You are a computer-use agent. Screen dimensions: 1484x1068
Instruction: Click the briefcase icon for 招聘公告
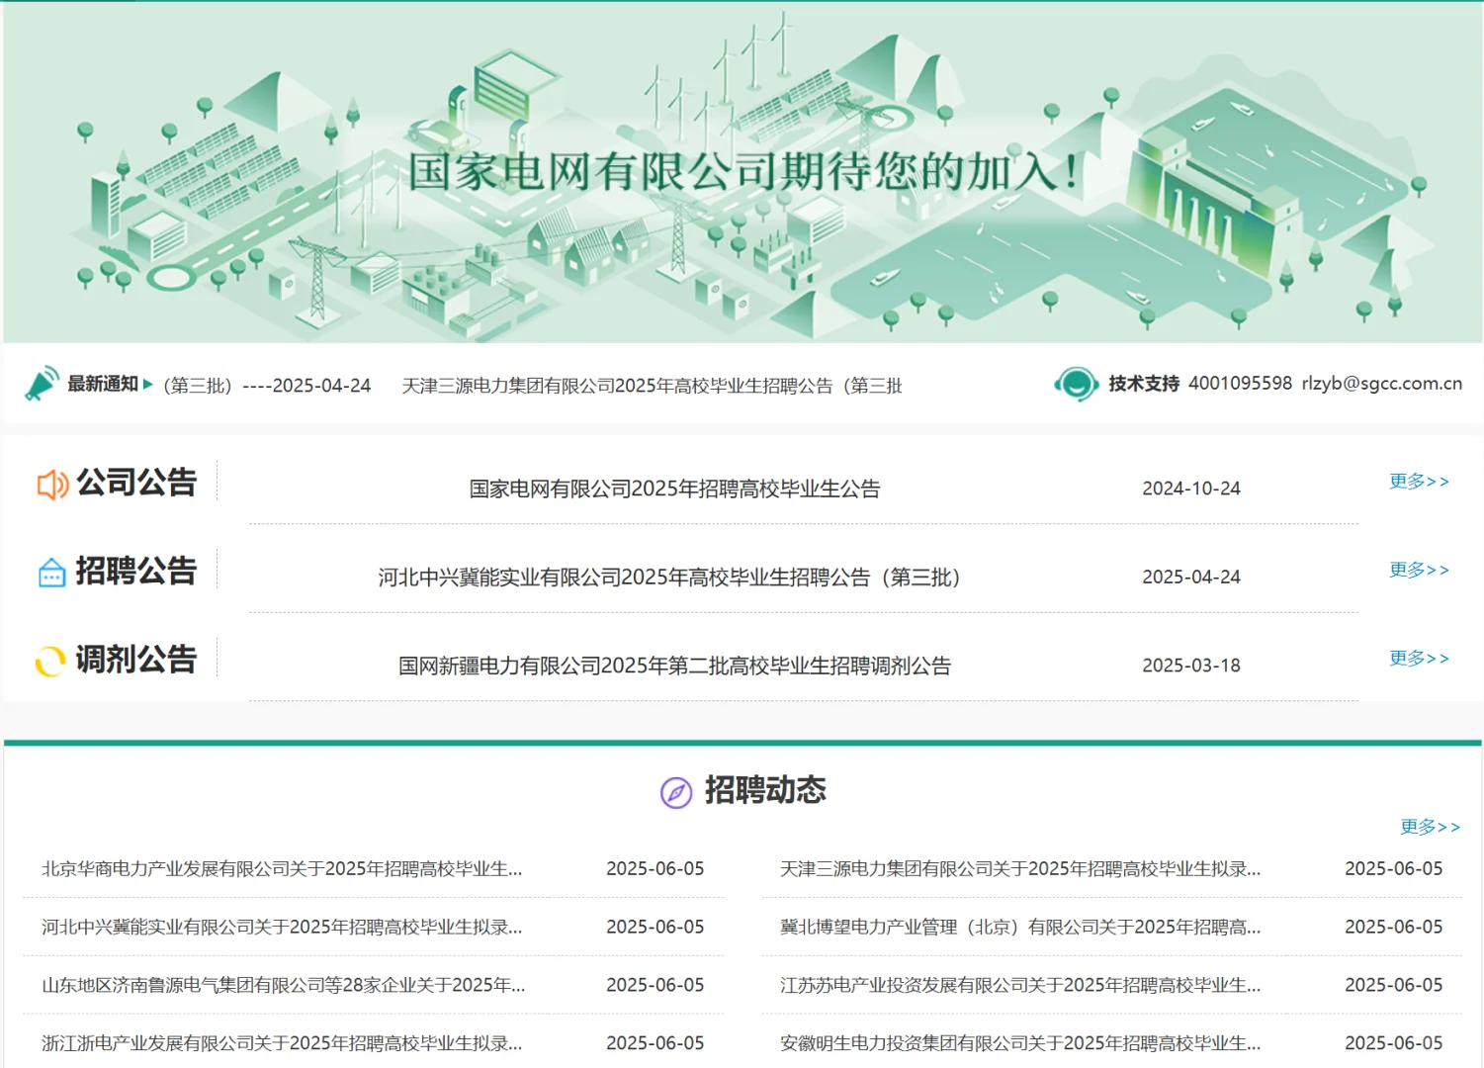[50, 571]
